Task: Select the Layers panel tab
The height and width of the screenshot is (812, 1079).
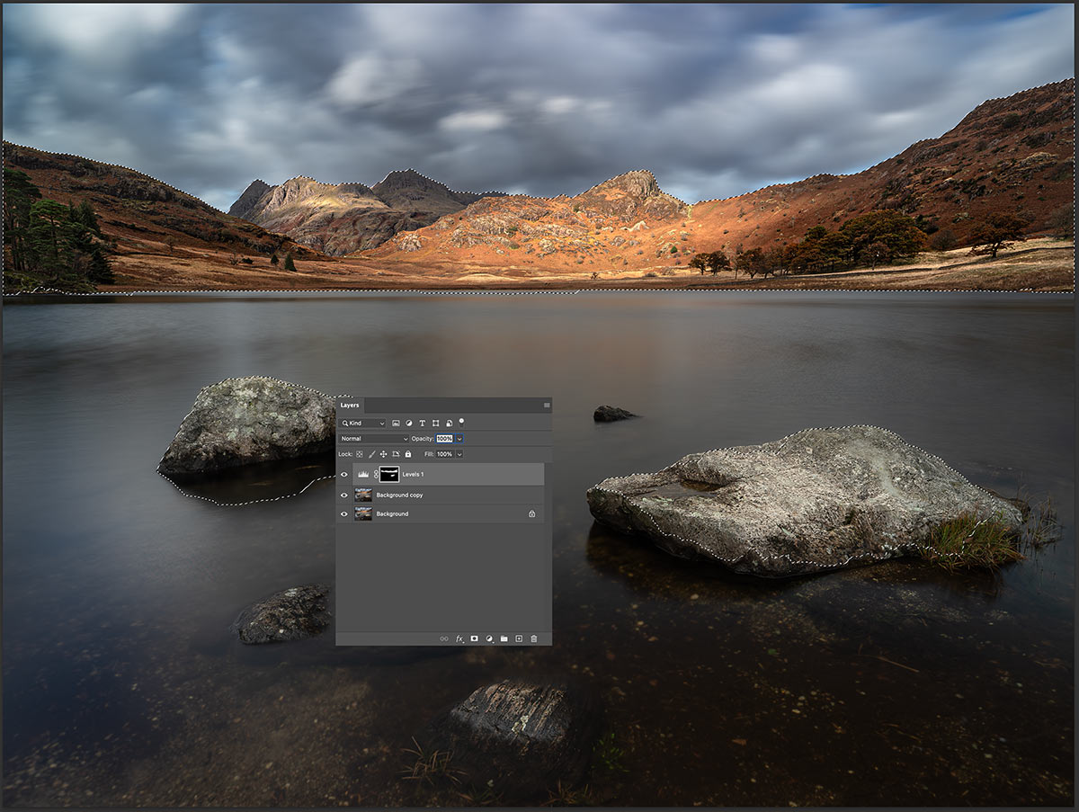Action: [x=349, y=406]
